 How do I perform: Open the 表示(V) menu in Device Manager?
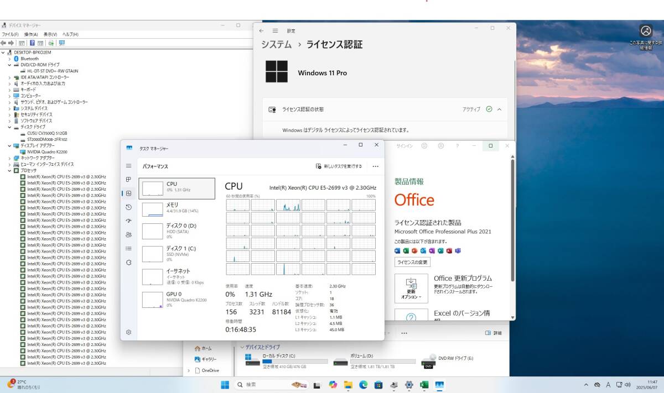click(50, 34)
